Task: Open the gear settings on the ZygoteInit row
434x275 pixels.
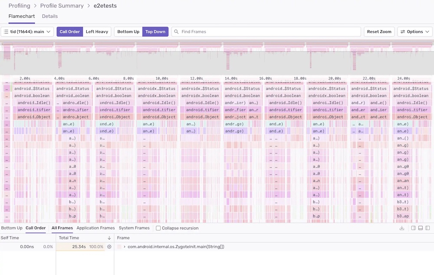Action: [x=109, y=246]
